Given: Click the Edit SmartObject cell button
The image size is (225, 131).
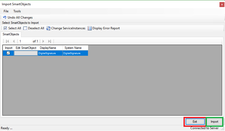Looking at the screenshot, I should pos(26,53).
